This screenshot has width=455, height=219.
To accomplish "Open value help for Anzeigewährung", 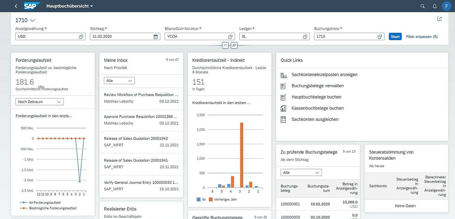I will (x=81, y=37).
